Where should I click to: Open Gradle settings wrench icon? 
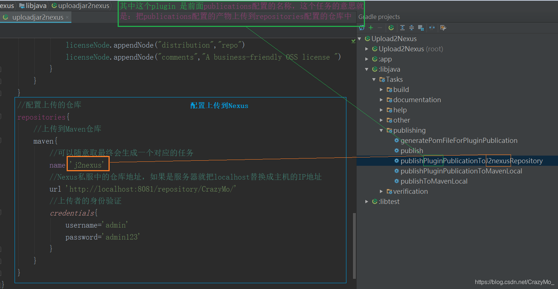(443, 28)
